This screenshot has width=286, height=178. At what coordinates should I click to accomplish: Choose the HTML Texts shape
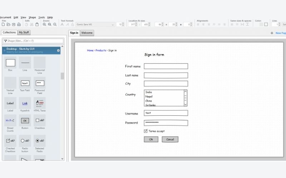tap(39, 103)
